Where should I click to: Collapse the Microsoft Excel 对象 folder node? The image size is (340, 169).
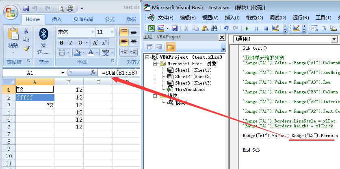pyautogui.click(x=155, y=63)
